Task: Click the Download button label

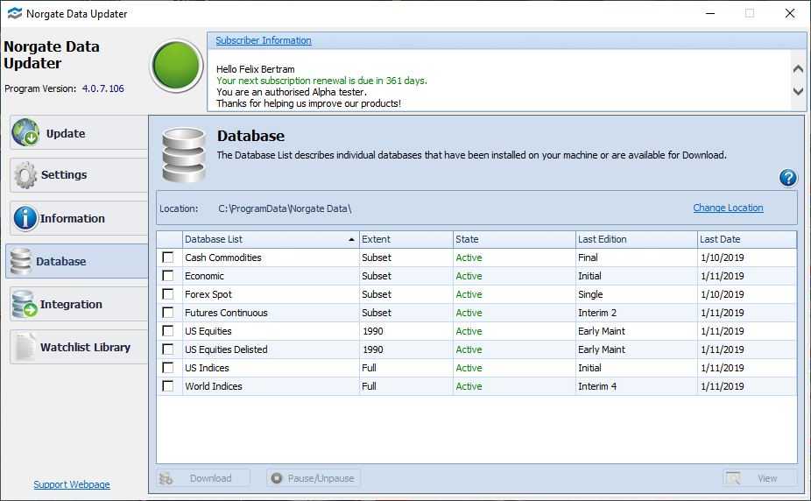Action: pos(210,478)
